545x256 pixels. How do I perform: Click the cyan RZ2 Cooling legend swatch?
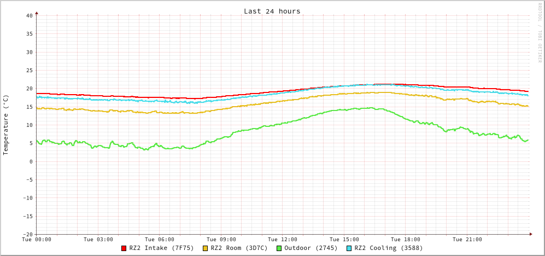(x=349, y=248)
